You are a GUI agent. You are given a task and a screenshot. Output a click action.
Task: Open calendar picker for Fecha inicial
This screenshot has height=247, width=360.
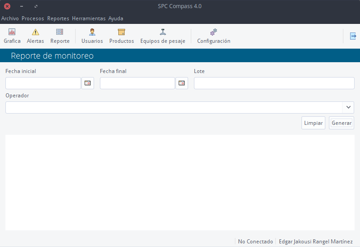(88, 83)
